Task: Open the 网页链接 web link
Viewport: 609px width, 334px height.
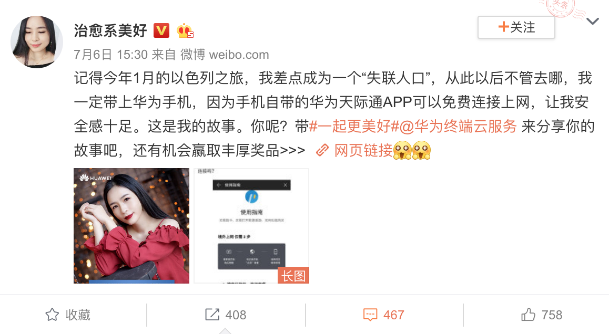Action: pyautogui.click(x=363, y=151)
